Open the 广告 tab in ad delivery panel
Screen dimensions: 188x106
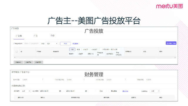pos(36,36)
